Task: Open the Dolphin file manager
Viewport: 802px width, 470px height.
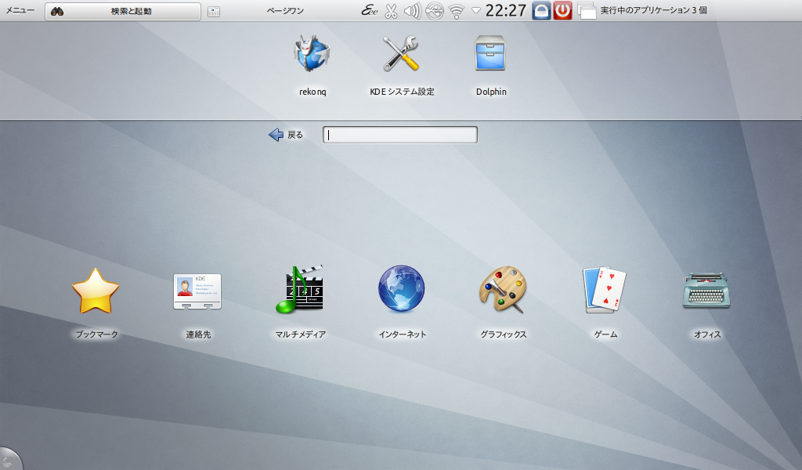Action: point(491,56)
